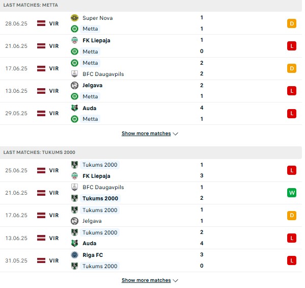Click VIR league label on 31.05.25 row
The height and width of the screenshot is (288, 305).
(54, 260)
